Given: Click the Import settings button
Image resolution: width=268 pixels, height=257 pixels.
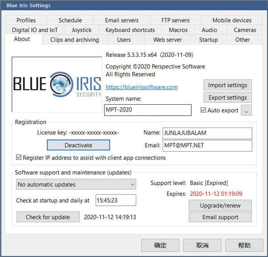Looking at the screenshot, I should [227, 85].
